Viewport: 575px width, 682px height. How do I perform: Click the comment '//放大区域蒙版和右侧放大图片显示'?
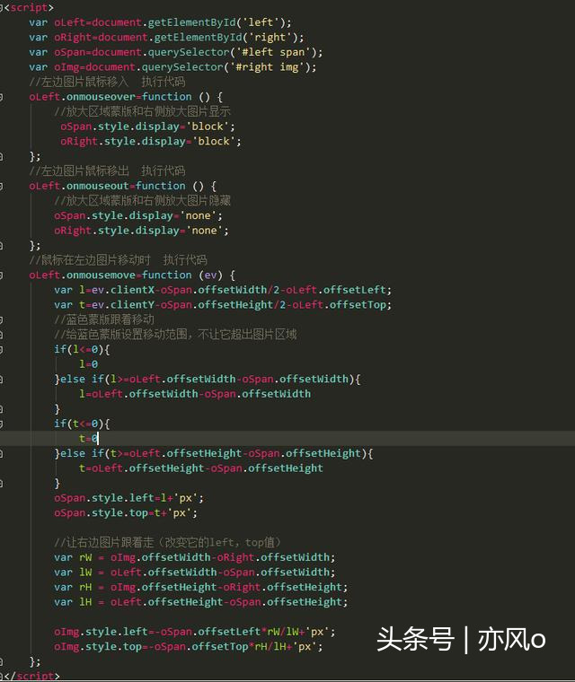(142, 112)
